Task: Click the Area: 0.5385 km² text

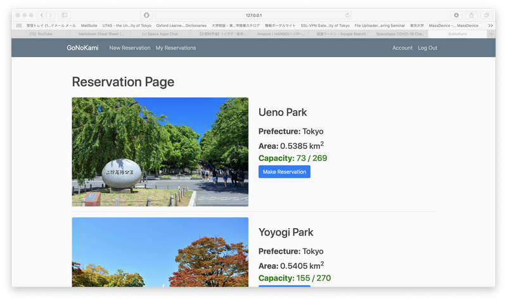Action: (291, 146)
